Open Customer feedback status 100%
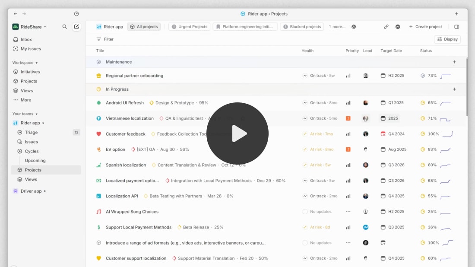Image resolution: width=475 pixels, height=267 pixels. (430, 133)
